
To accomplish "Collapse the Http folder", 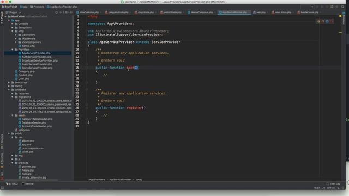I will point(13,32).
